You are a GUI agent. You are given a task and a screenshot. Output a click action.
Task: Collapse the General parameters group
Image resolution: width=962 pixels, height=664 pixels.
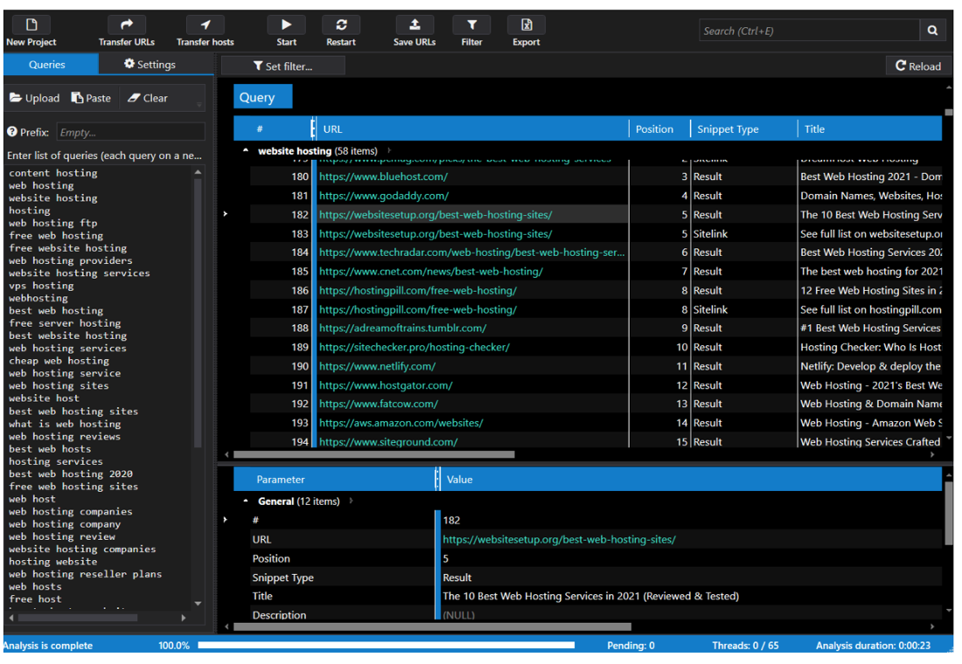(x=246, y=501)
